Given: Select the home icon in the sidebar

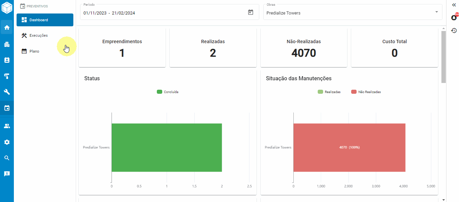Looking at the screenshot, I should tap(7, 27).
